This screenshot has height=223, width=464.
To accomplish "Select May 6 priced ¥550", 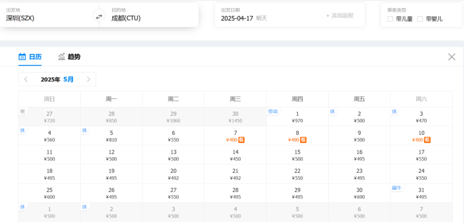I will coord(174,136).
